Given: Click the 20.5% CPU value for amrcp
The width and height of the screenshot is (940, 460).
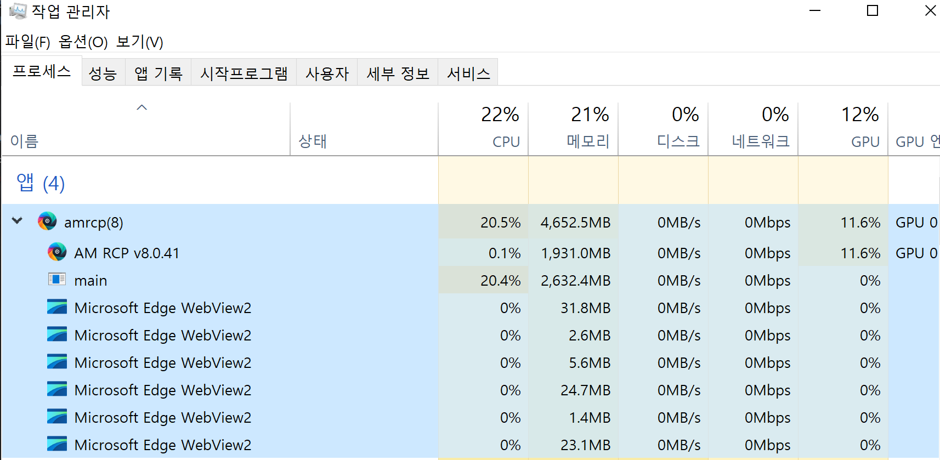Looking at the screenshot, I should 500,222.
